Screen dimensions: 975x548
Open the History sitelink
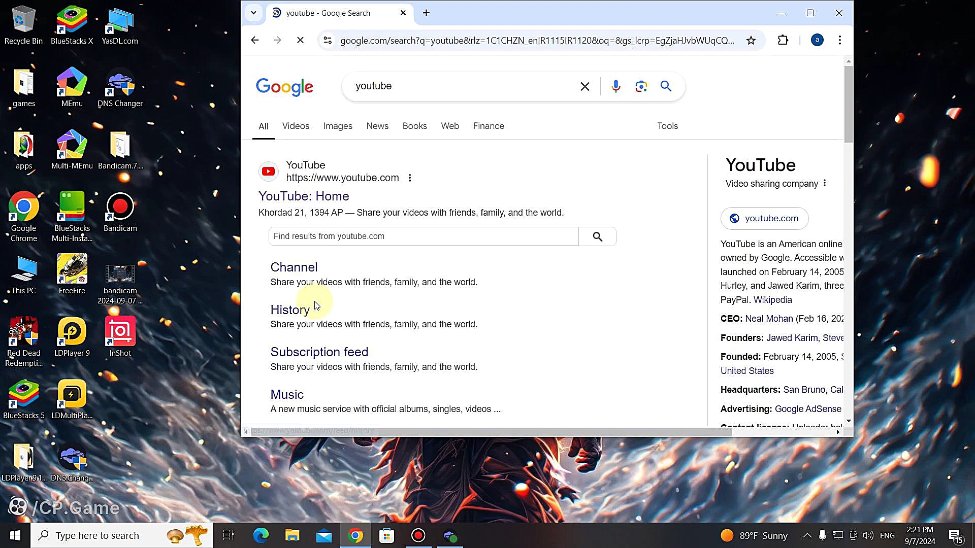coord(290,310)
